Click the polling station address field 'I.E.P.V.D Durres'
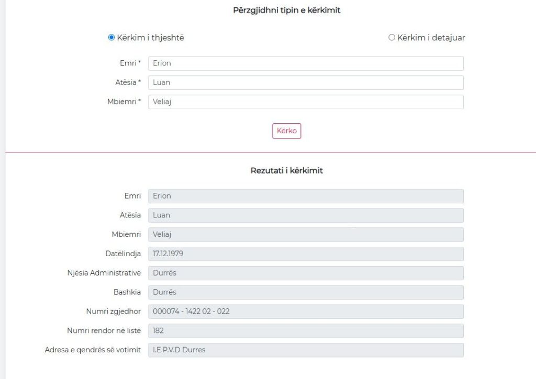Image resolution: width=536 pixels, height=379 pixels. point(306,350)
